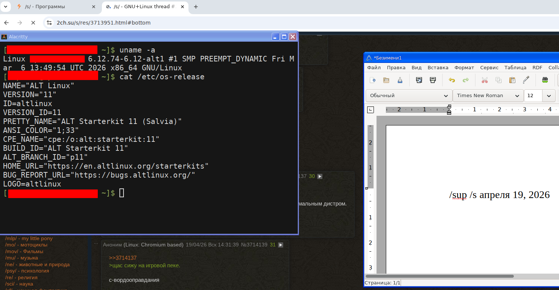Click the post text 'с-вордооправдания'

[x=134, y=280]
